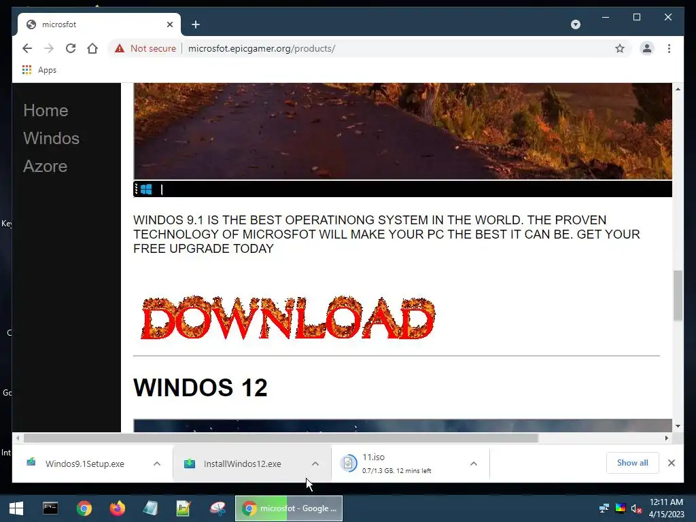Click the scroll right arrow
The image size is (696, 522).
[666, 438]
